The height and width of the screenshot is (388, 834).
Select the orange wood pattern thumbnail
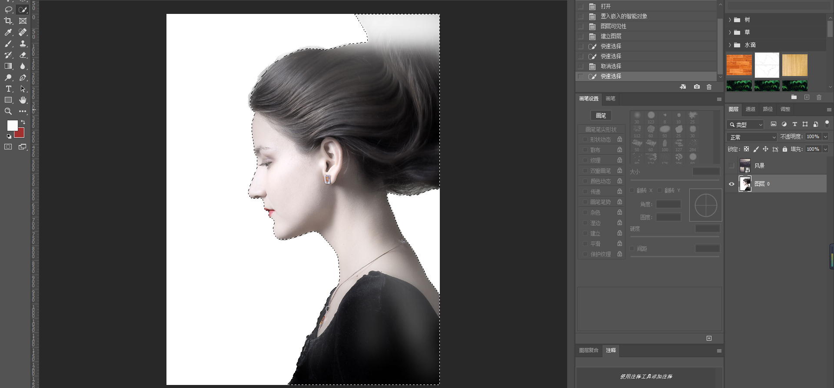739,65
